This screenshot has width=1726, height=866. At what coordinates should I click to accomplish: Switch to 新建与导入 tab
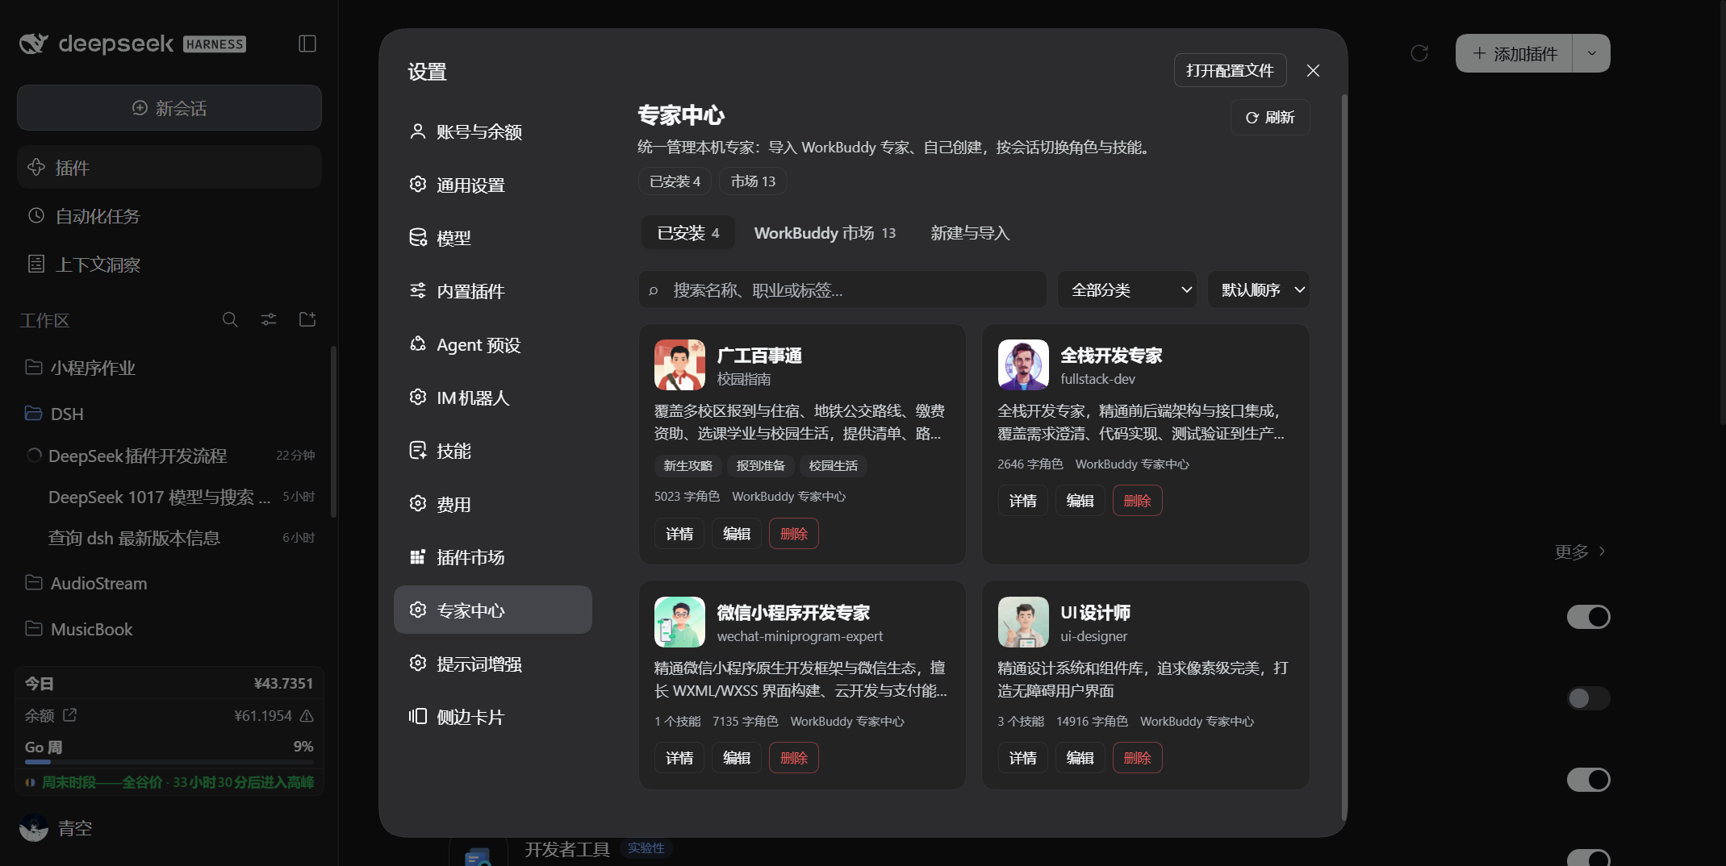(970, 233)
